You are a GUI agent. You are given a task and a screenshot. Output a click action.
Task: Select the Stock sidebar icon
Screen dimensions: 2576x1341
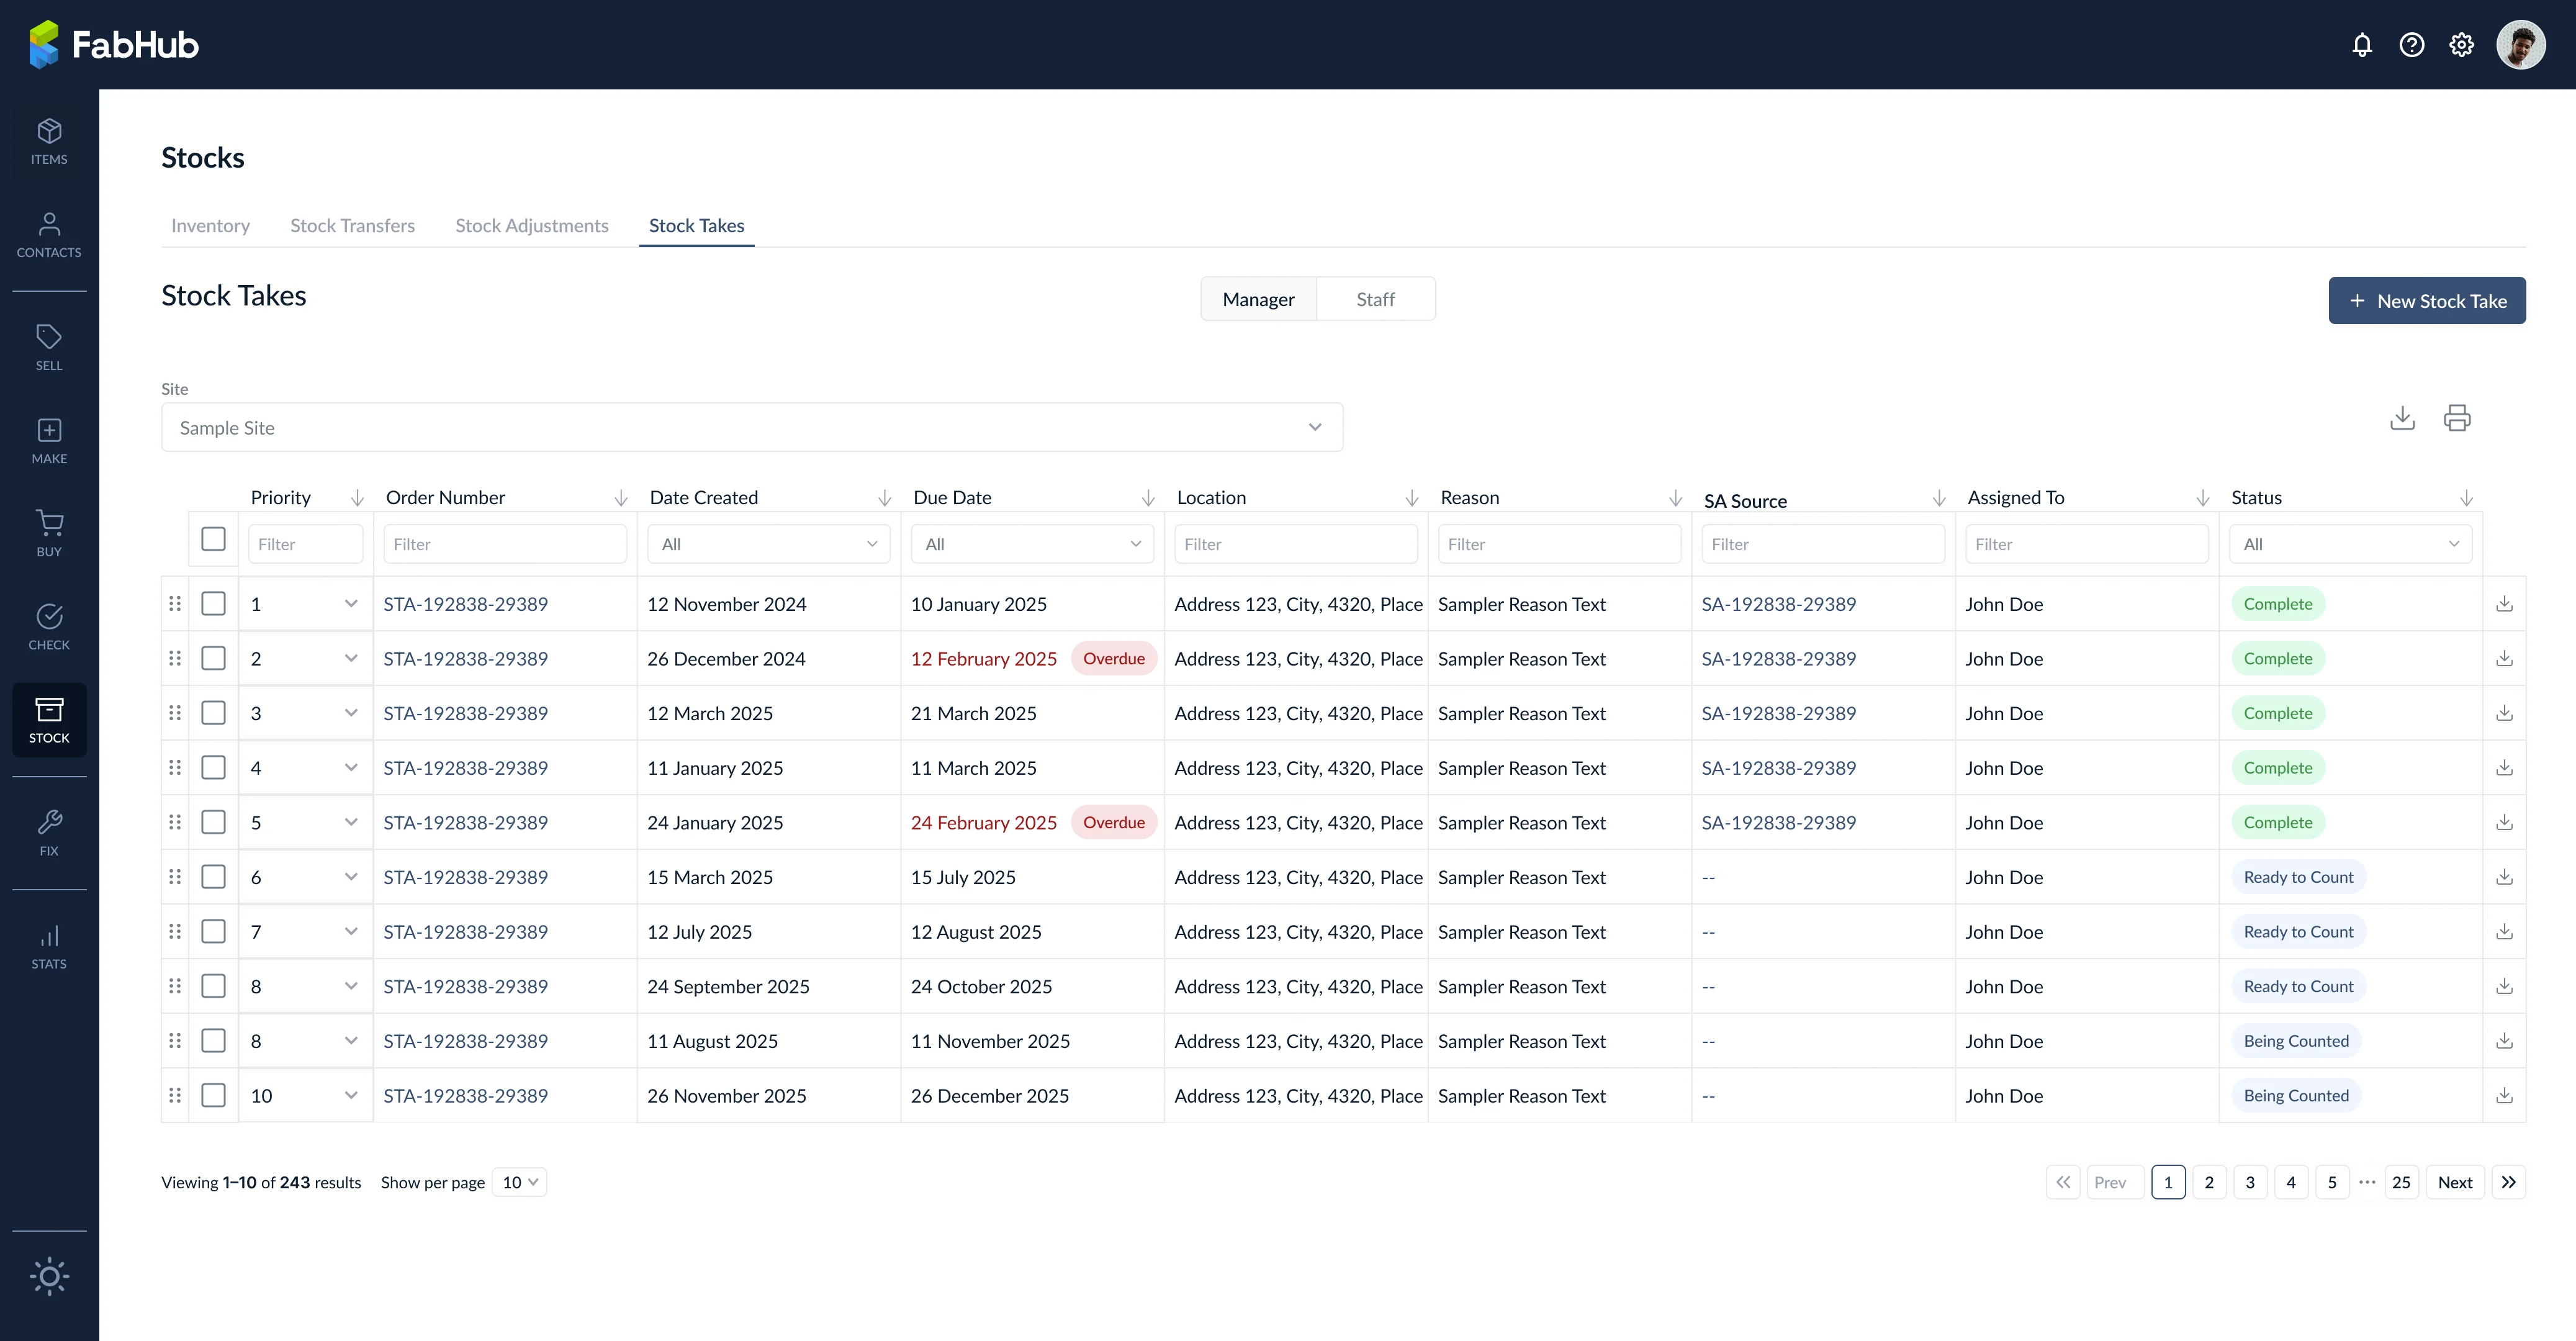[49, 720]
